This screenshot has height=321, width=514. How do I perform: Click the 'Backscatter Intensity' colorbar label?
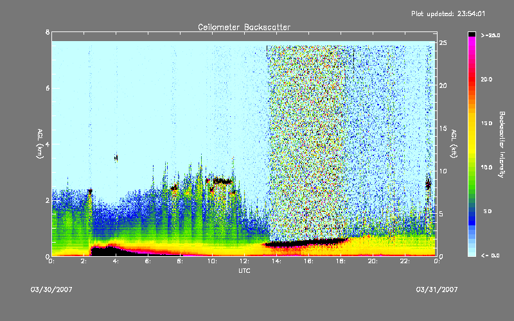pos(502,144)
